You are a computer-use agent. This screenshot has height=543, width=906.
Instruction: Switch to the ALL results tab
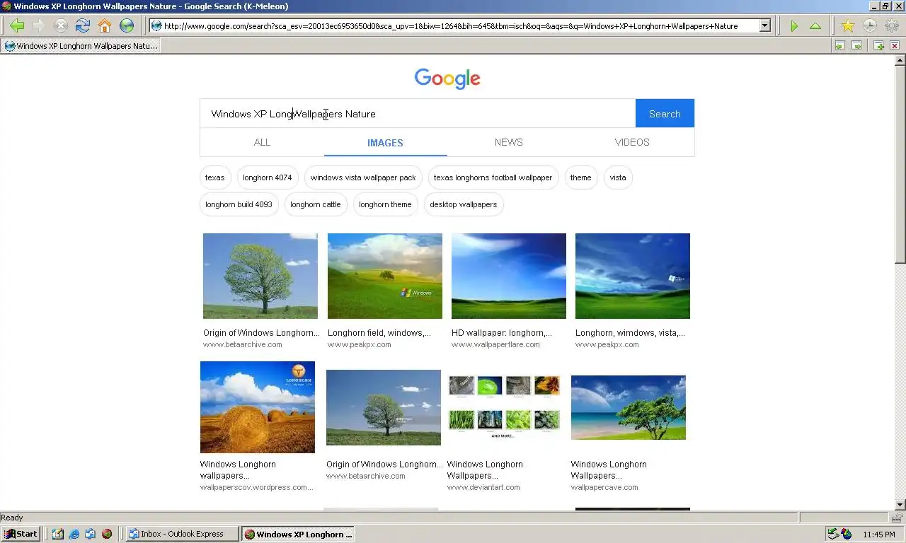pos(262,142)
